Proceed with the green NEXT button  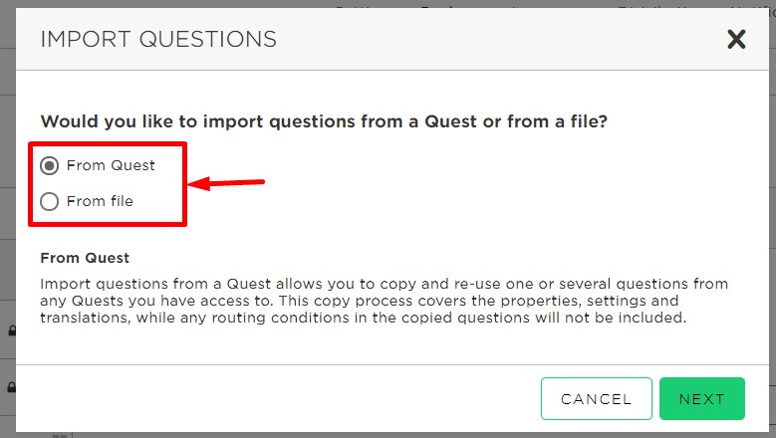[x=701, y=398]
